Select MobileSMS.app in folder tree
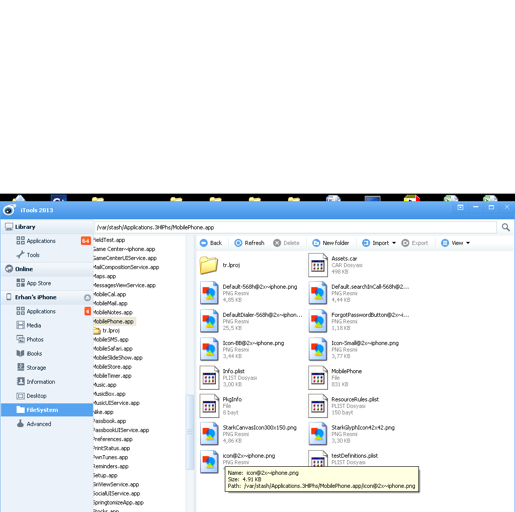This screenshot has width=515, height=512. pyautogui.click(x=111, y=339)
